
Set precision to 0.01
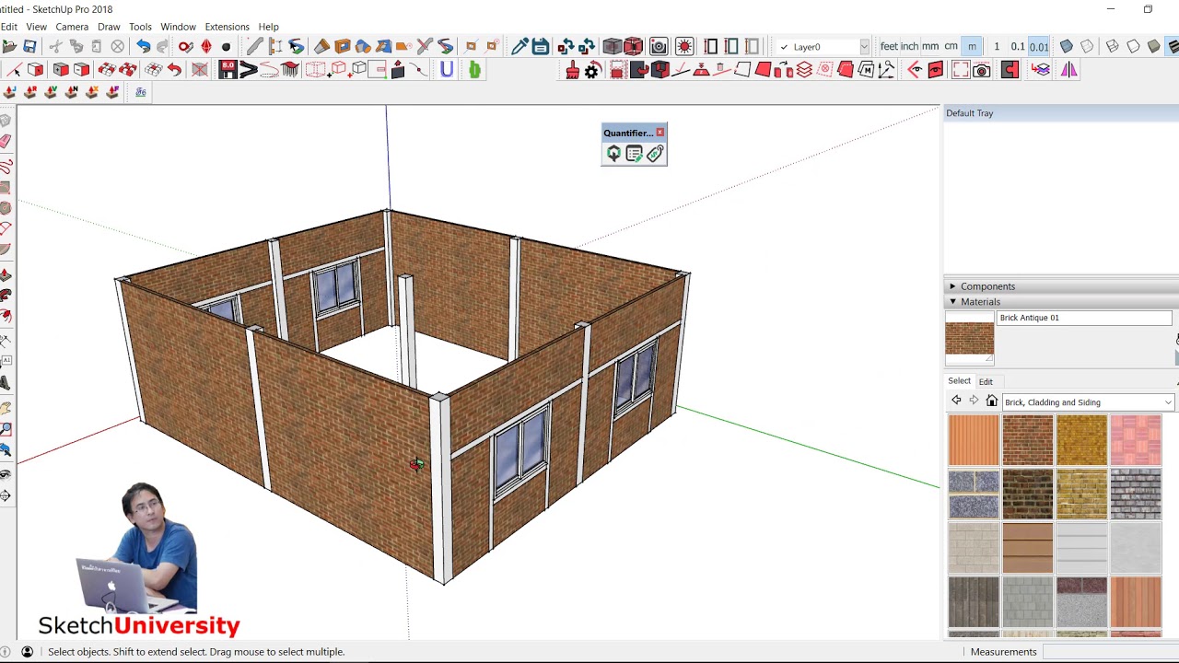[1039, 47]
